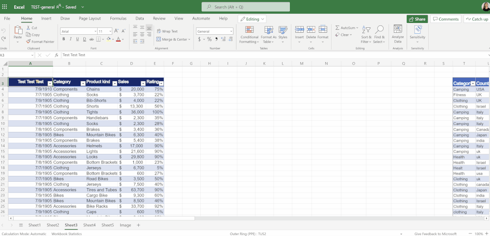Toggle Wrap Text for the cell
This screenshot has width=490, height=236.
click(x=167, y=31)
